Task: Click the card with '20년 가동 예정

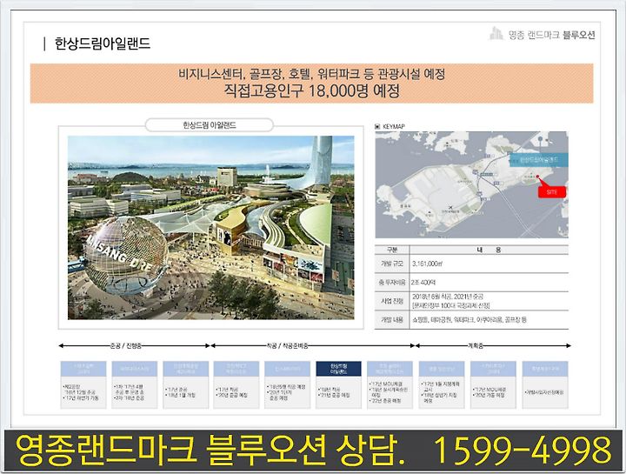Action: tap(493, 385)
